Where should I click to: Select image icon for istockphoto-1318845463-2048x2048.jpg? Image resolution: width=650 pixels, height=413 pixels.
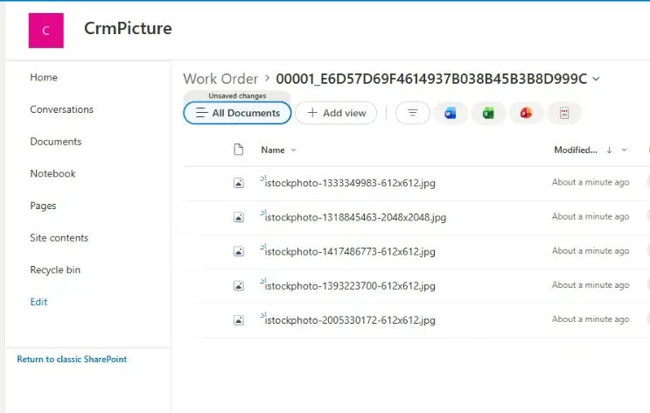238,217
